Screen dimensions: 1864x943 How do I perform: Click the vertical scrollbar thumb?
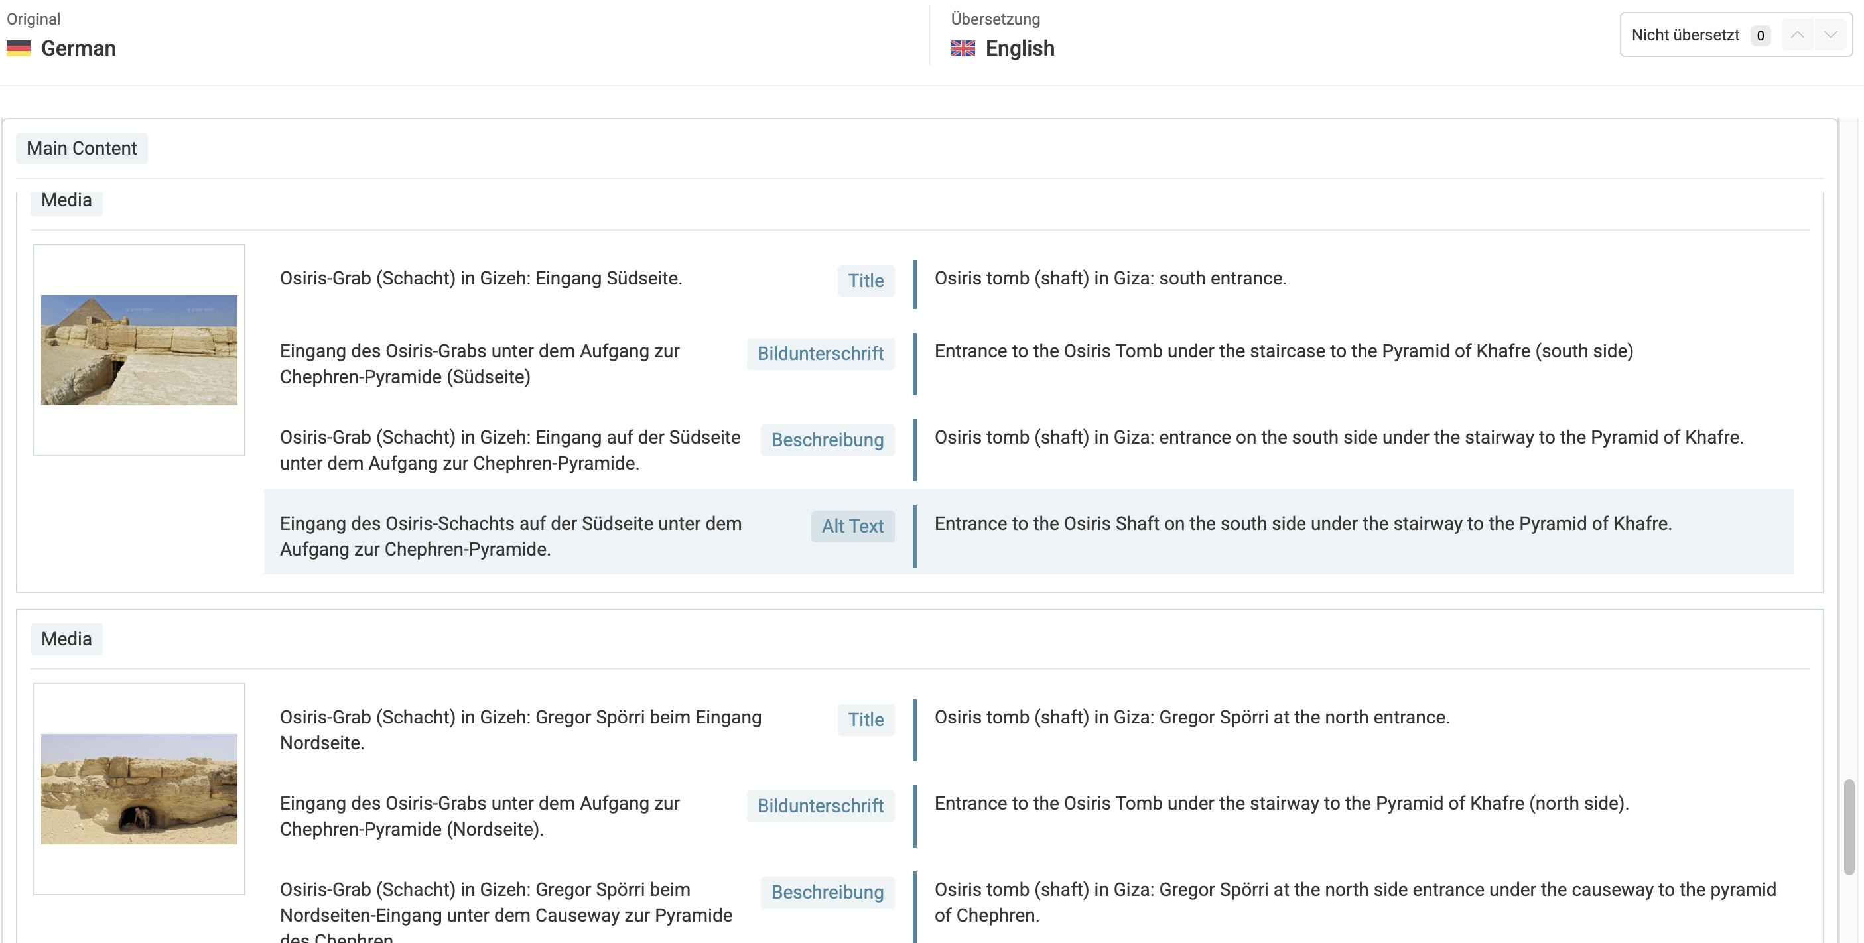(x=1849, y=826)
